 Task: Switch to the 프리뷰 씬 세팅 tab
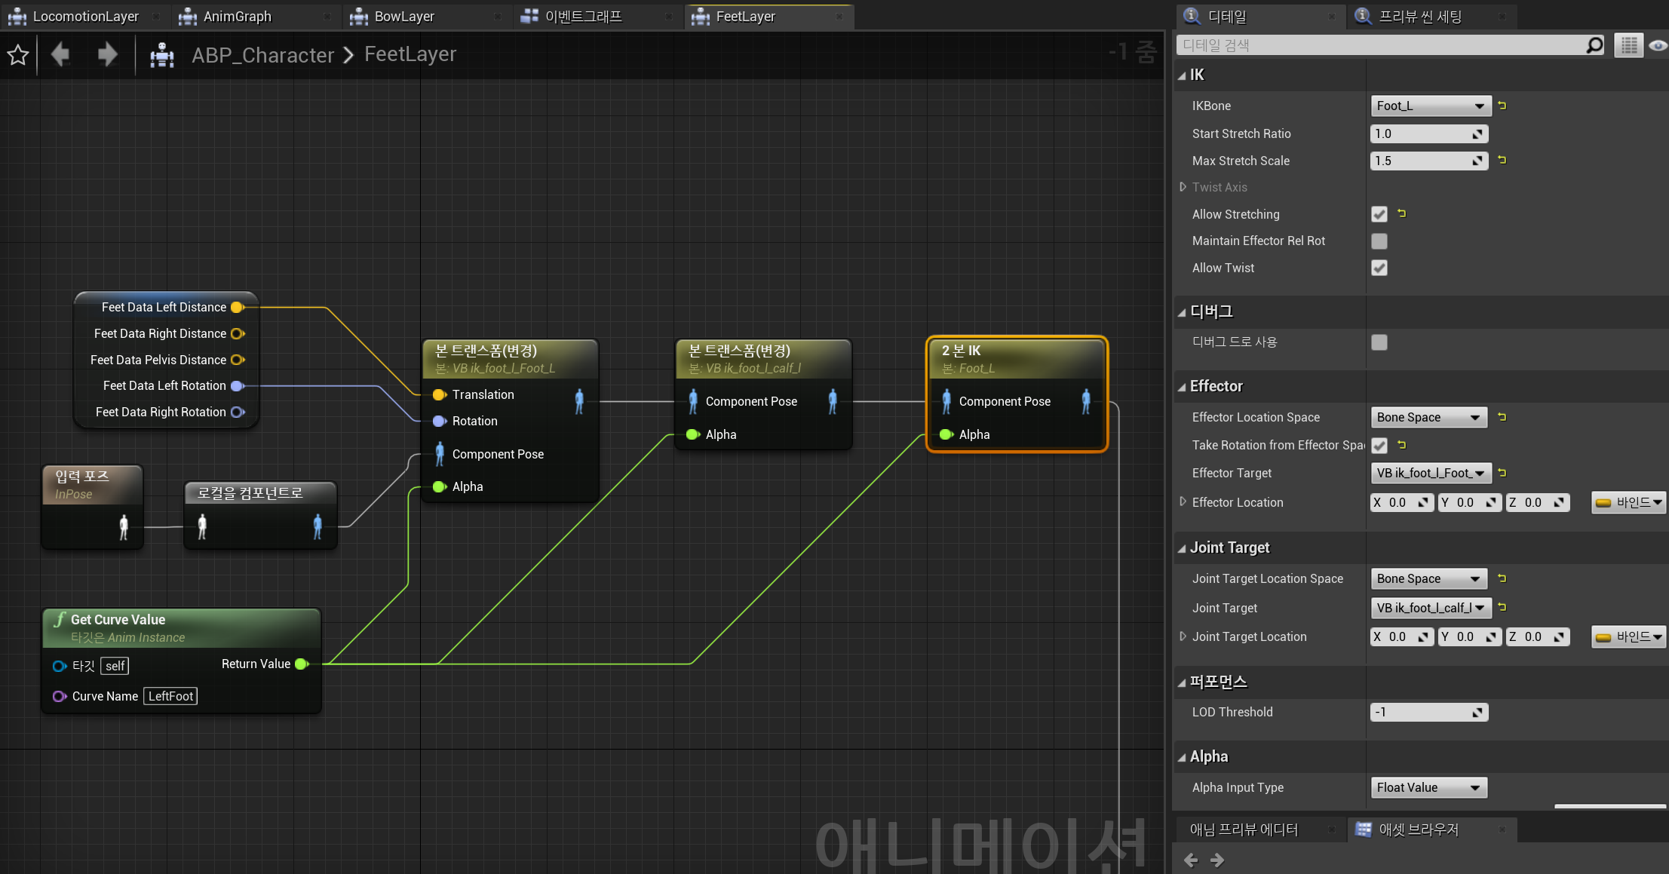(1419, 17)
